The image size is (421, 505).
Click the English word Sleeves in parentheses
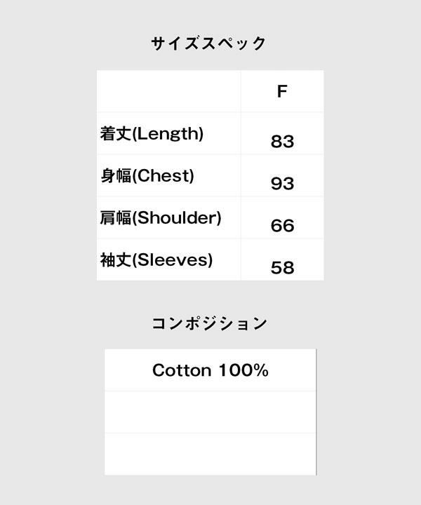click(173, 260)
